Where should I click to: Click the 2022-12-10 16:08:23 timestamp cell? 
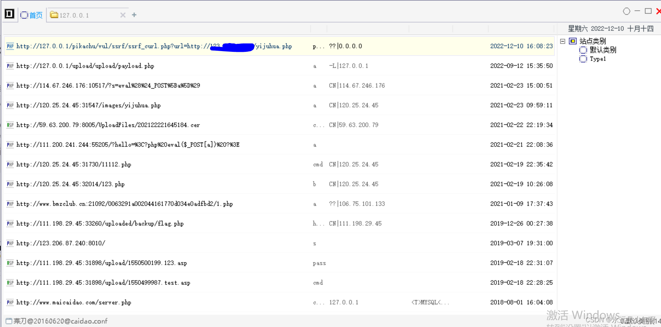click(521, 46)
